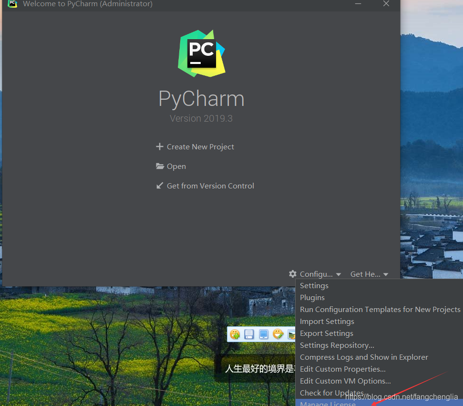Click the landscape picture icon in floating toolbar
Screen dimensions: 463x406
[291, 334]
